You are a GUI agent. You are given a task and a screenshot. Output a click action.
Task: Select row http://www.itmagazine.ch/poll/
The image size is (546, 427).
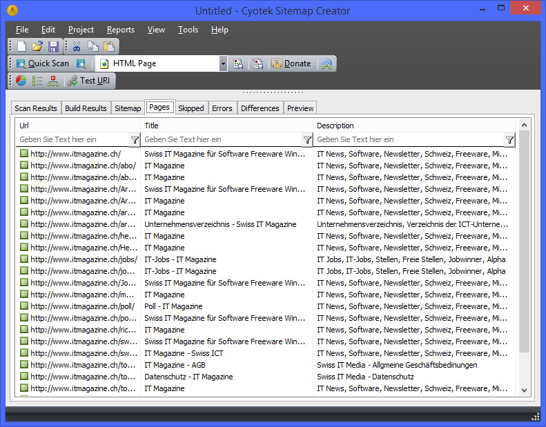pyautogui.click(x=264, y=306)
